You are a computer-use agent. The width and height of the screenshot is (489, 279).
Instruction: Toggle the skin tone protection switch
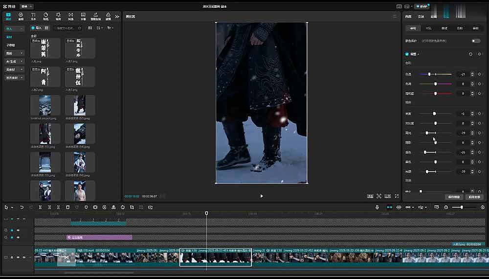pyautogui.click(x=476, y=41)
